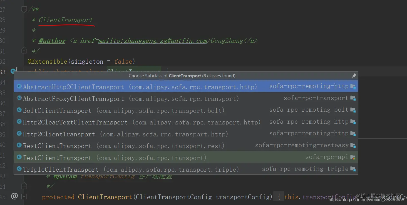Select TestClientTransport in sofa-rpc-api
407x205 pixels.
(x=186, y=157)
